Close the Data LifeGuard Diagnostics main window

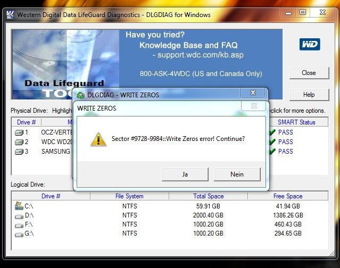click(x=322, y=13)
